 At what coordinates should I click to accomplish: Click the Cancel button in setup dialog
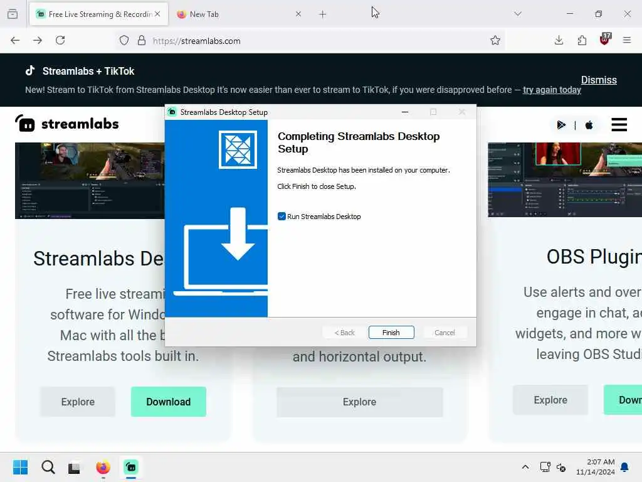(x=445, y=333)
